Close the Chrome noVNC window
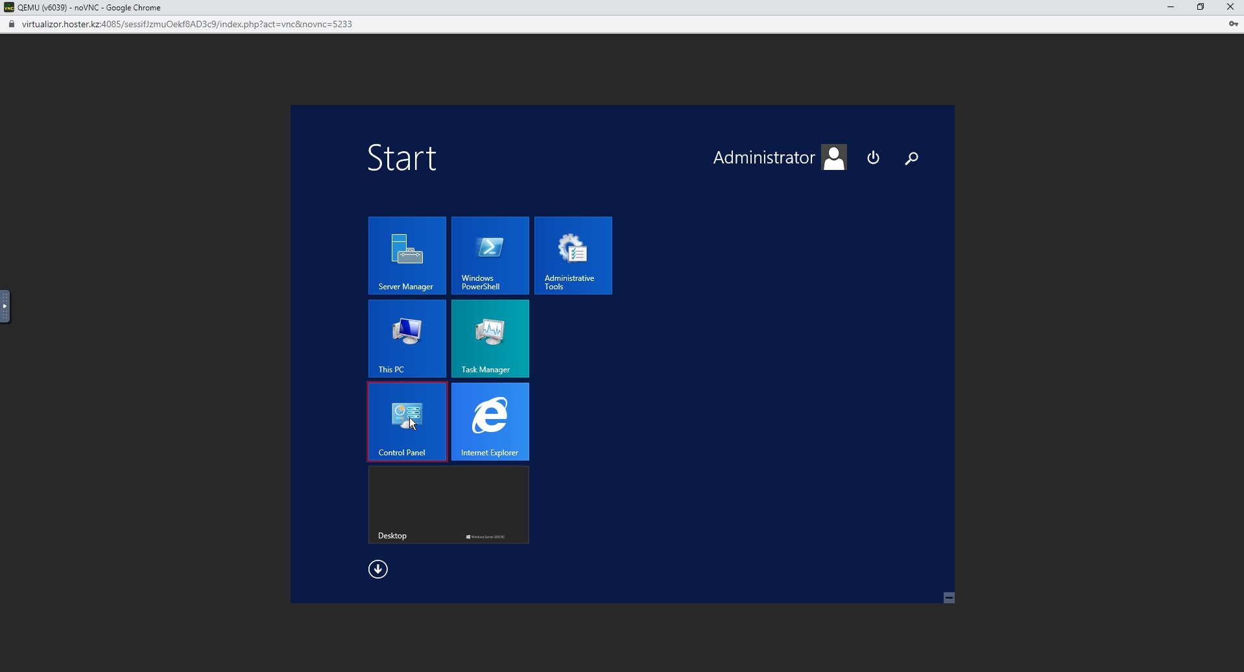This screenshot has height=672, width=1244. pyautogui.click(x=1230, y=7)
